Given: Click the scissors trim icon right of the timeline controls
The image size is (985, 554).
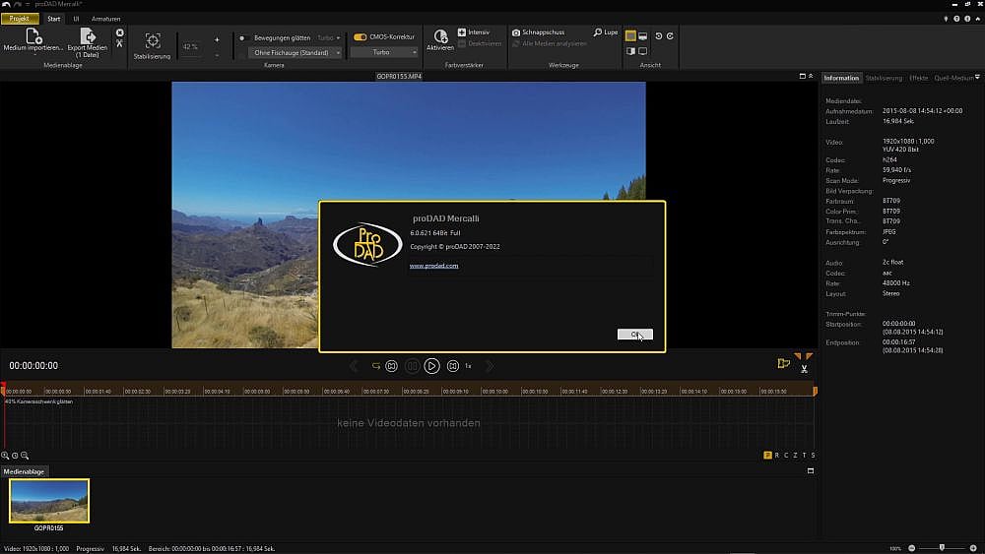Looking at the screenshot, I should click(x=804, y=369).
